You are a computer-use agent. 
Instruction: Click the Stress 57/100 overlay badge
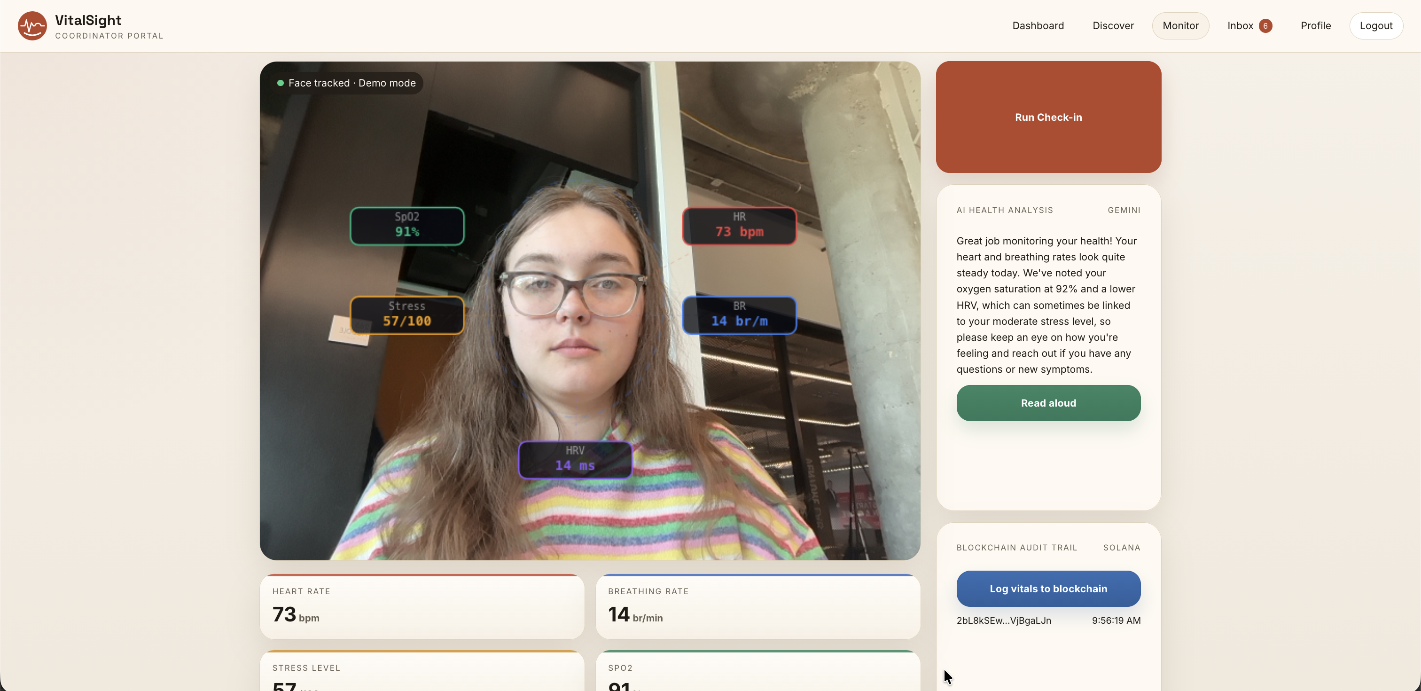(407, 315)
